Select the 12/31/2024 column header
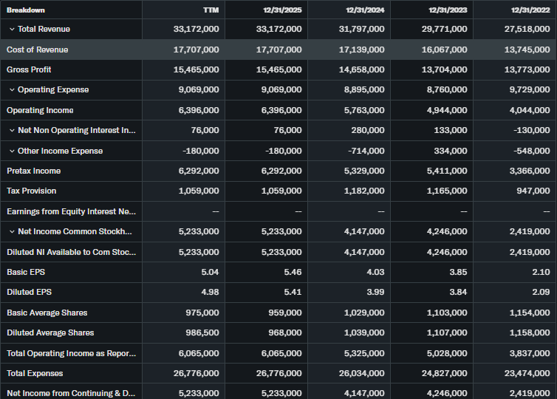Image resolution: width=557 pixels, height=399 pixels. (x=364, y=10)
